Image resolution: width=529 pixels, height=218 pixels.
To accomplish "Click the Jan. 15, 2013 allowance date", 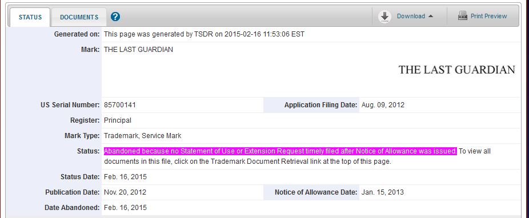I will [383, 192].
